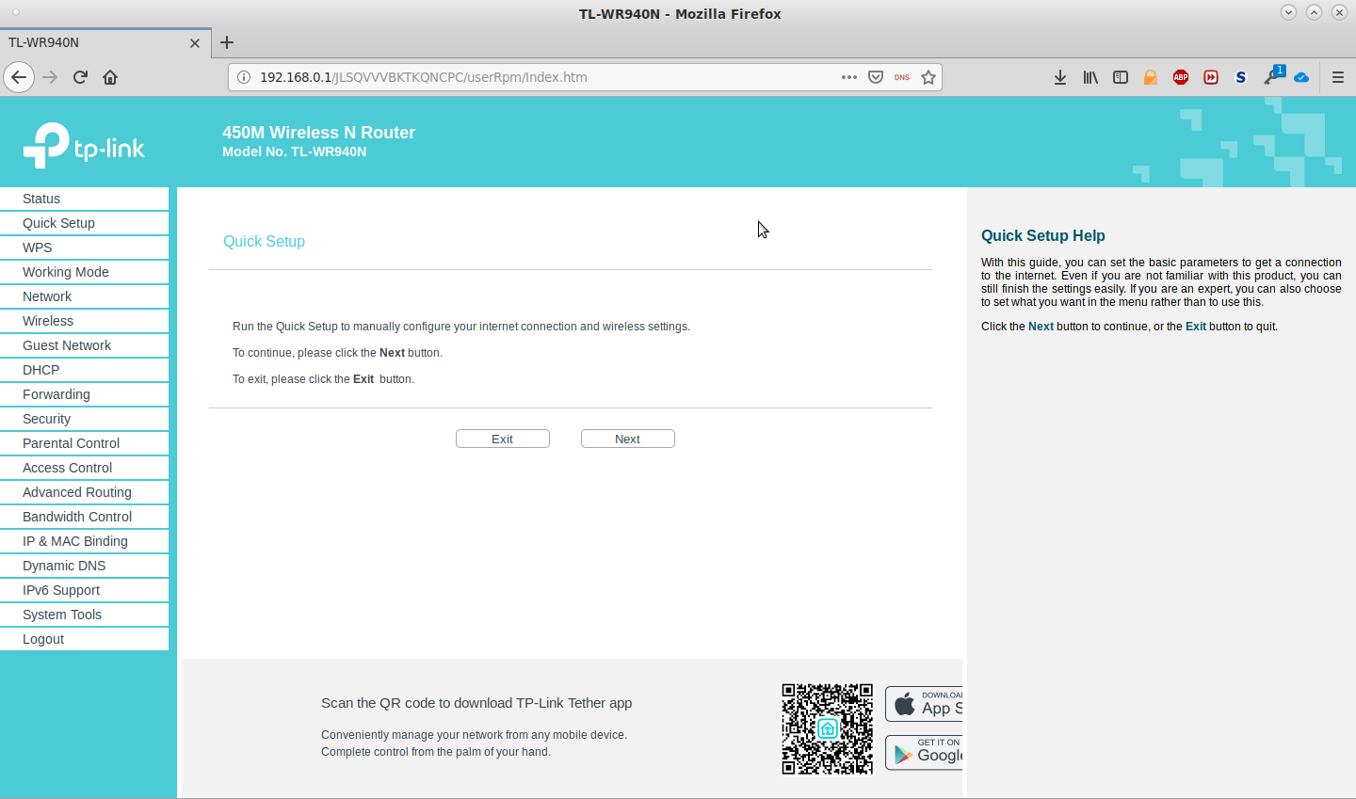This screenshot has height=799, width=1356.
Task: Toggle the sidebar view icon
Action: tap(1120, 77)
